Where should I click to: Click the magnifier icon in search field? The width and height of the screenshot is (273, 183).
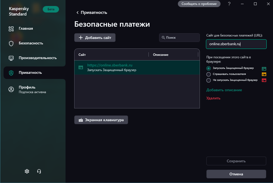pos(163,38)
